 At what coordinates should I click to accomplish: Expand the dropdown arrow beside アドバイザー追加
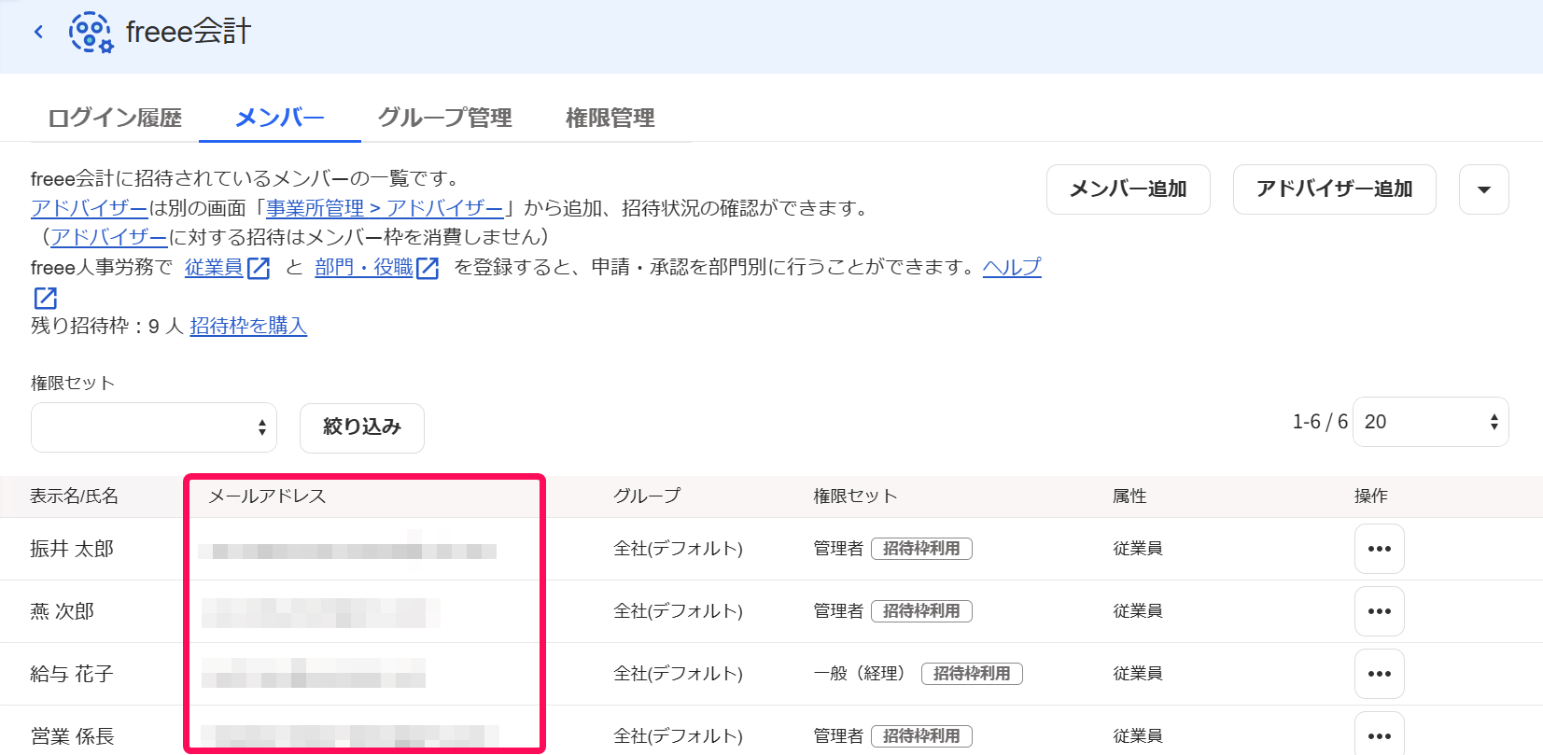click(1484, 189)
